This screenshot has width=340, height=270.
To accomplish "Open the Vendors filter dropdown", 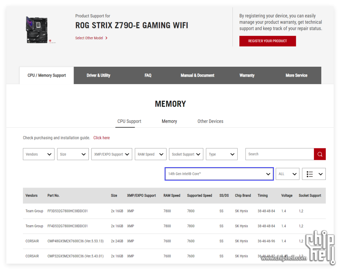I will [x=39, y=154].
